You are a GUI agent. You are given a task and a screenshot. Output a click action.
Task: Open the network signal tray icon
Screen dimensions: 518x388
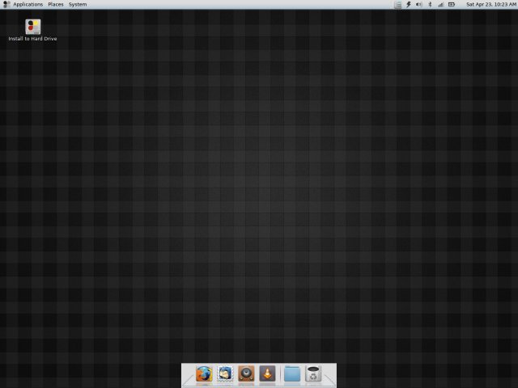pos(440,4)
